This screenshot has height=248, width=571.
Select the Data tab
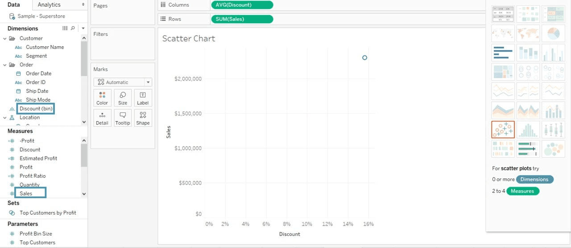[x=14, y=4]
